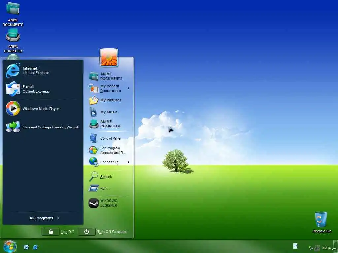The image size is (338, 253).
Task: Click the green arrow system tray icon
Action: [x=311, y=248]
